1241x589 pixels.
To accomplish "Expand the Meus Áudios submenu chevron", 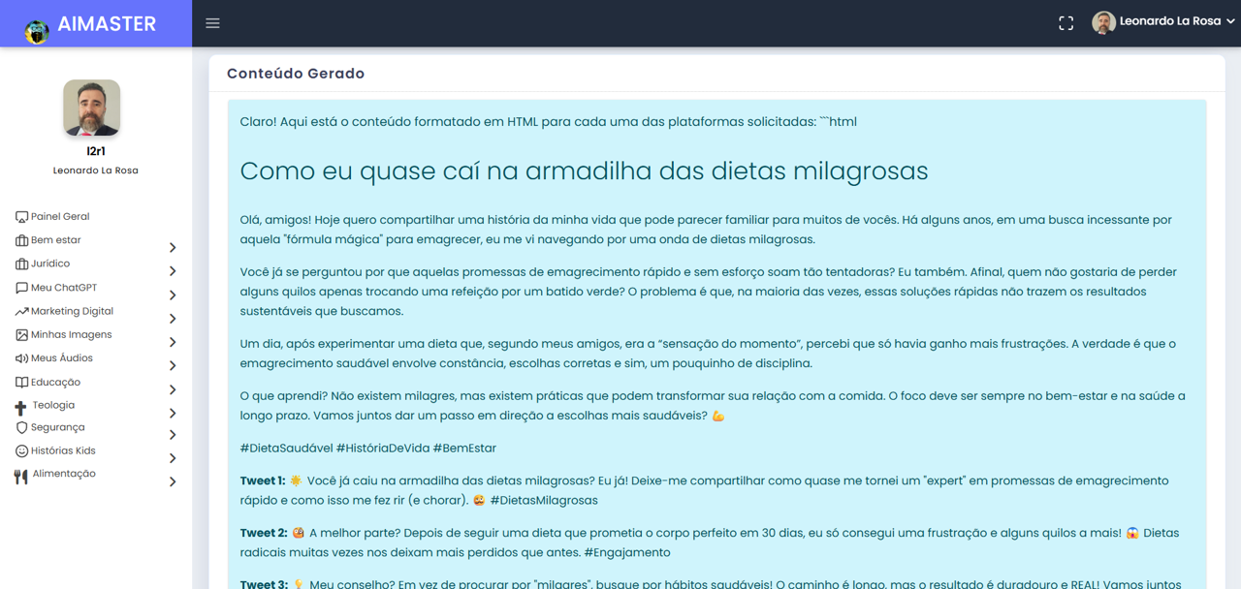I will click(x=173, y=366).
